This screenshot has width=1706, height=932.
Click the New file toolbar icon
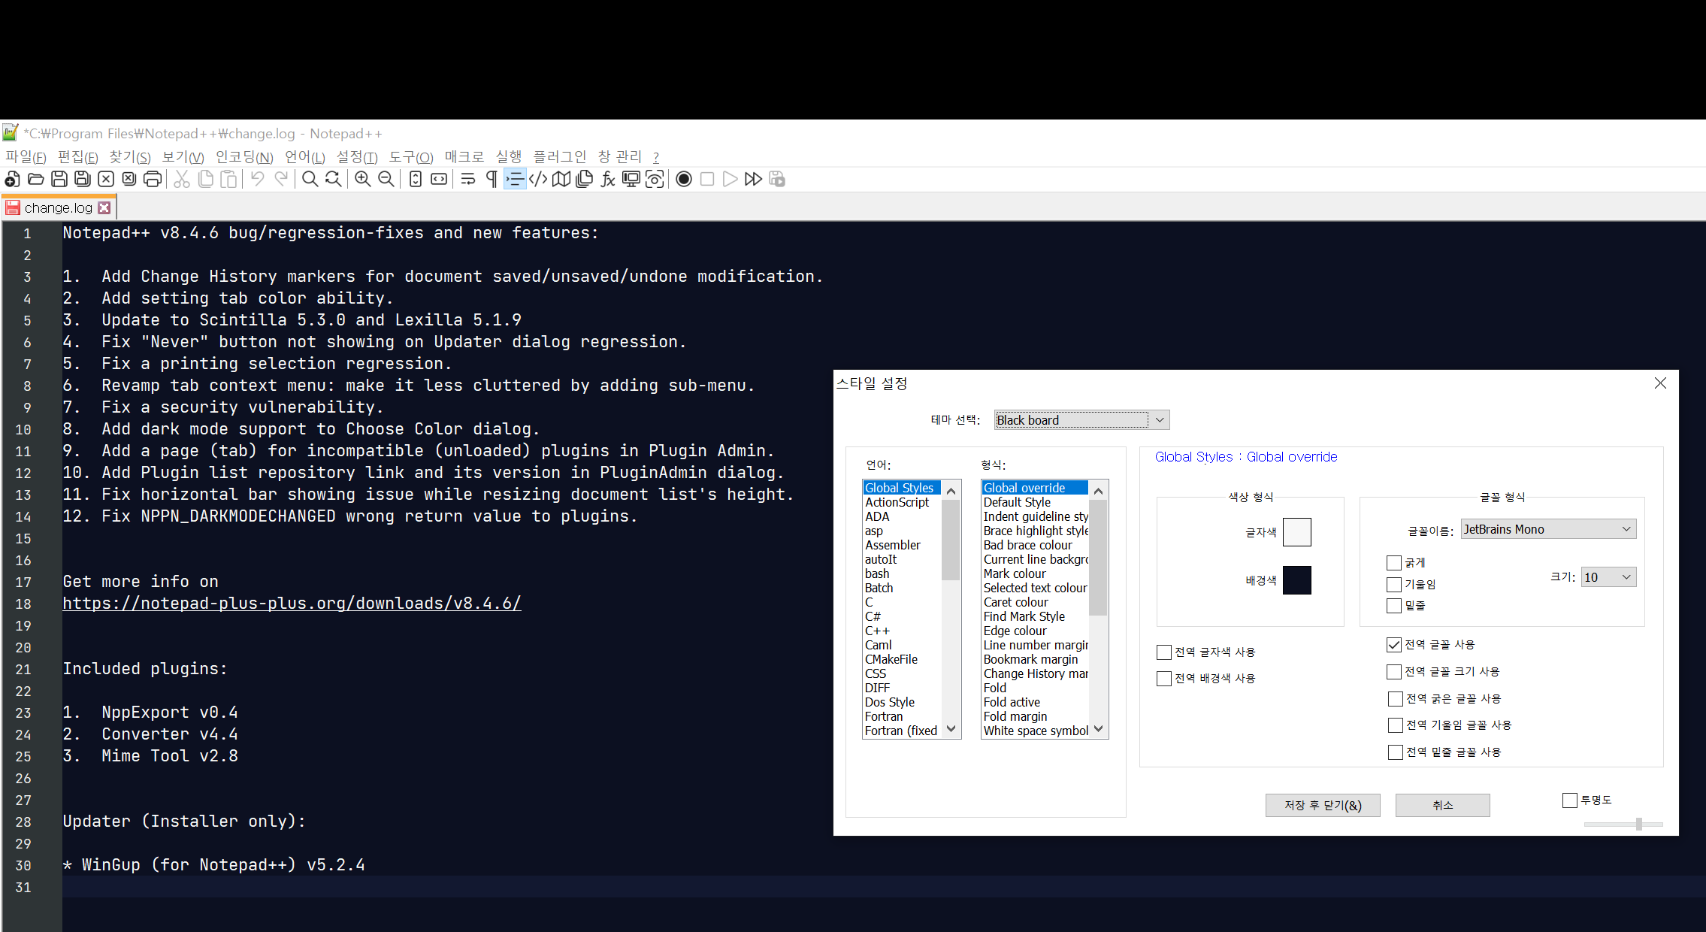coord(12,179)
